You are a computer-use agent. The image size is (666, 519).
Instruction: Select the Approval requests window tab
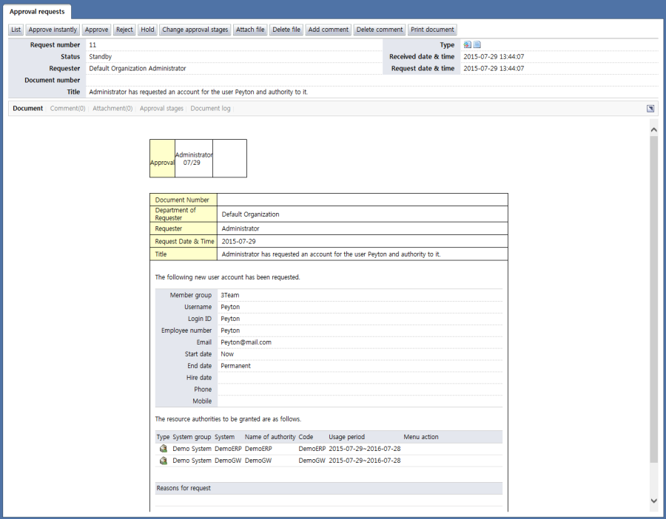pos(37,12)
